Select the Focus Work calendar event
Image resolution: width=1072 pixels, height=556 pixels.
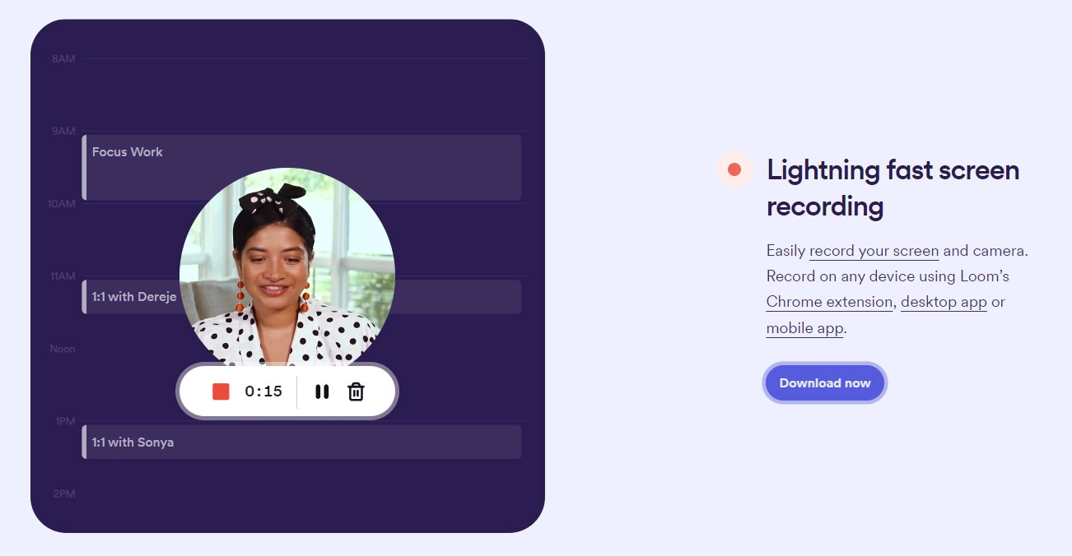(301, 167)
